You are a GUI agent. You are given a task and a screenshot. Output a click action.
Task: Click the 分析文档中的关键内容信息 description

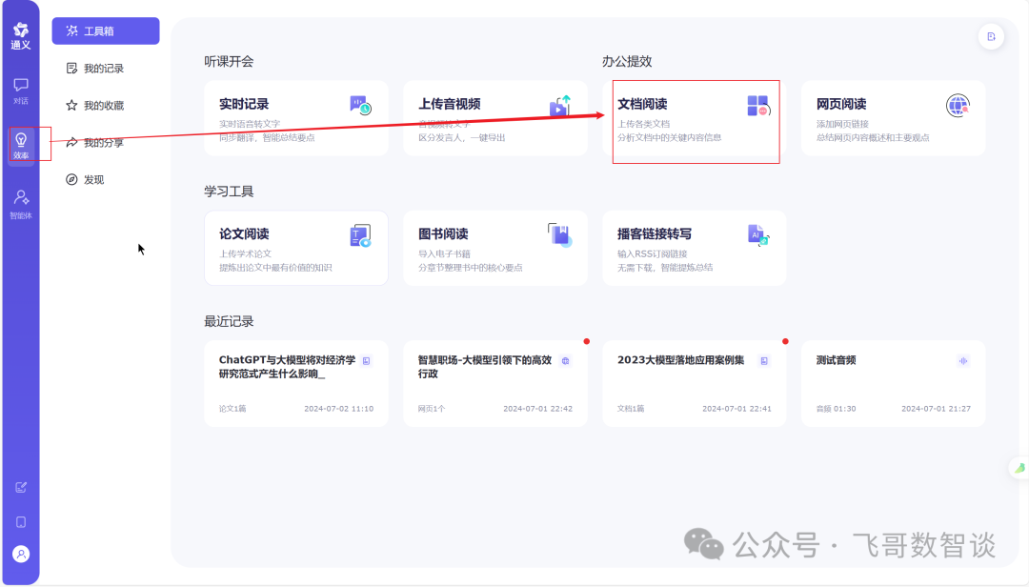click(x=670, y=138)
